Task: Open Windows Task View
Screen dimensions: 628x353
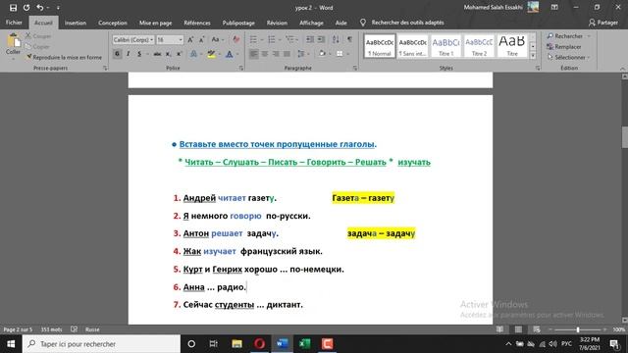Action: (214, 344)
